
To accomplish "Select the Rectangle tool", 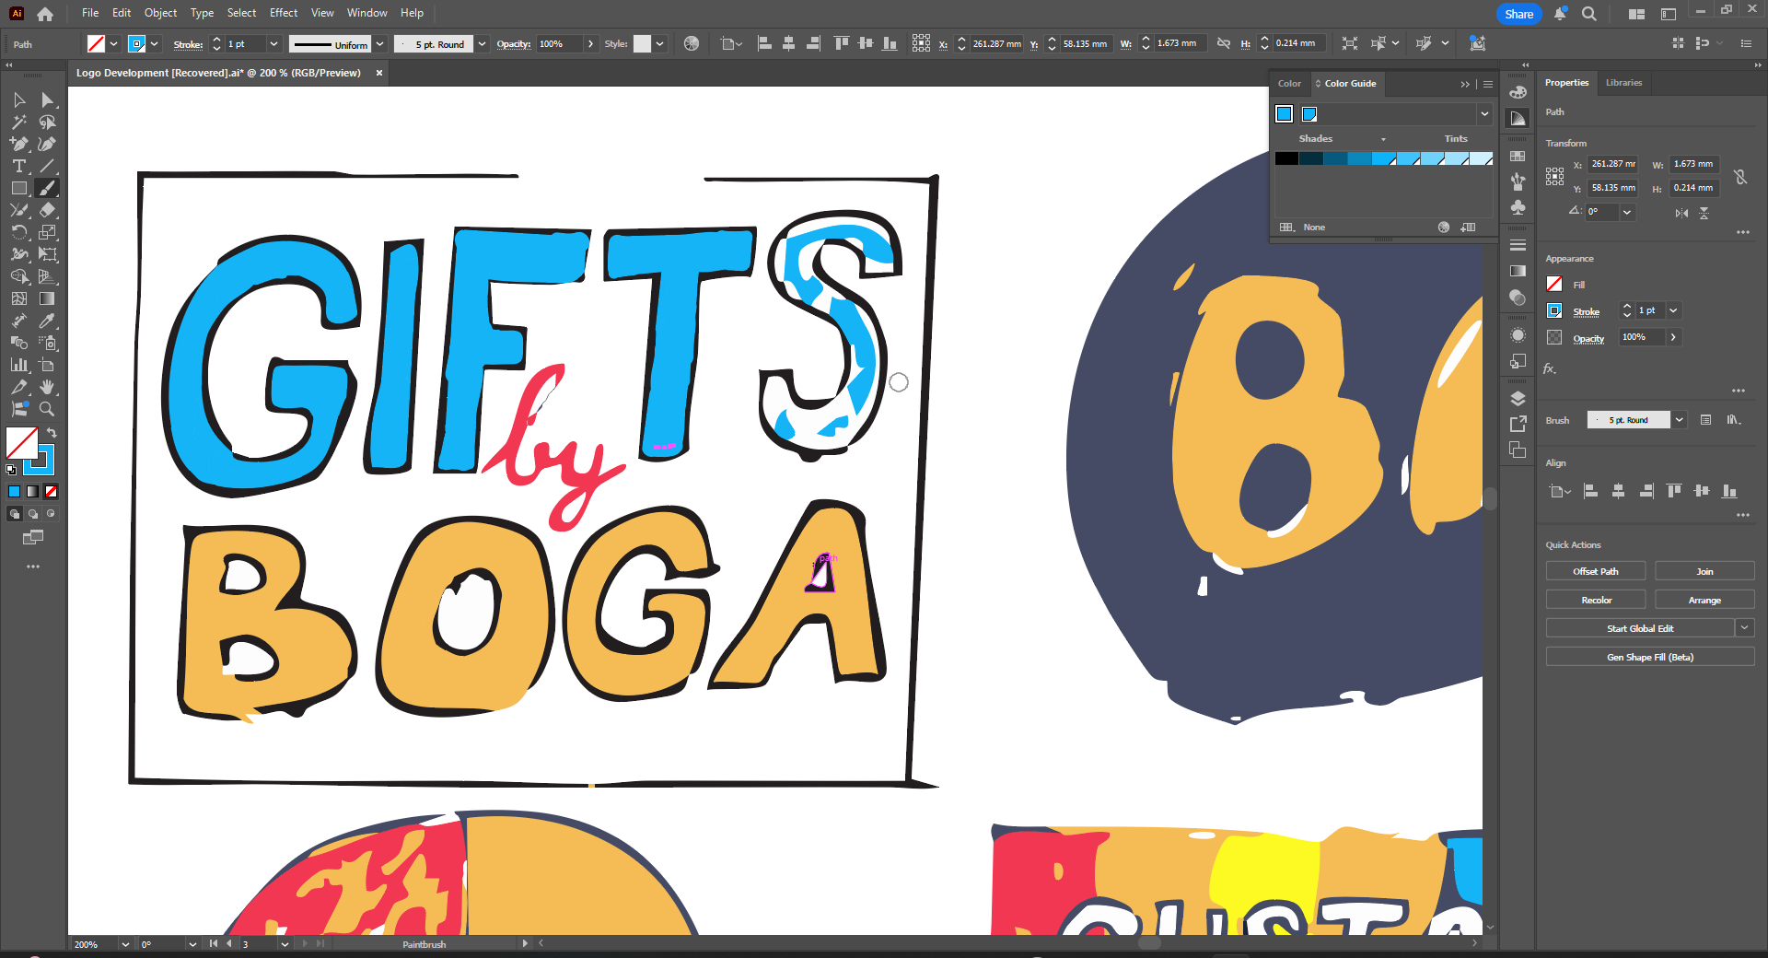I will [x=19, y=188].
